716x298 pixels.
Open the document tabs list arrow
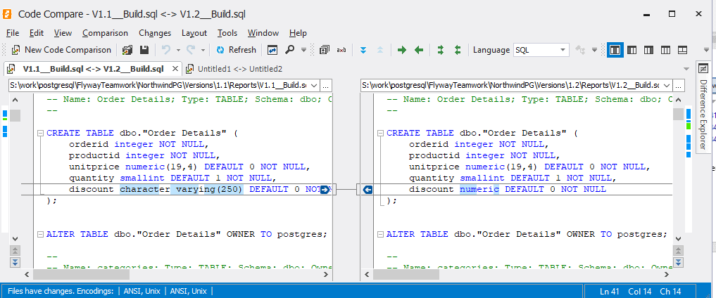(x=686, y=69)
